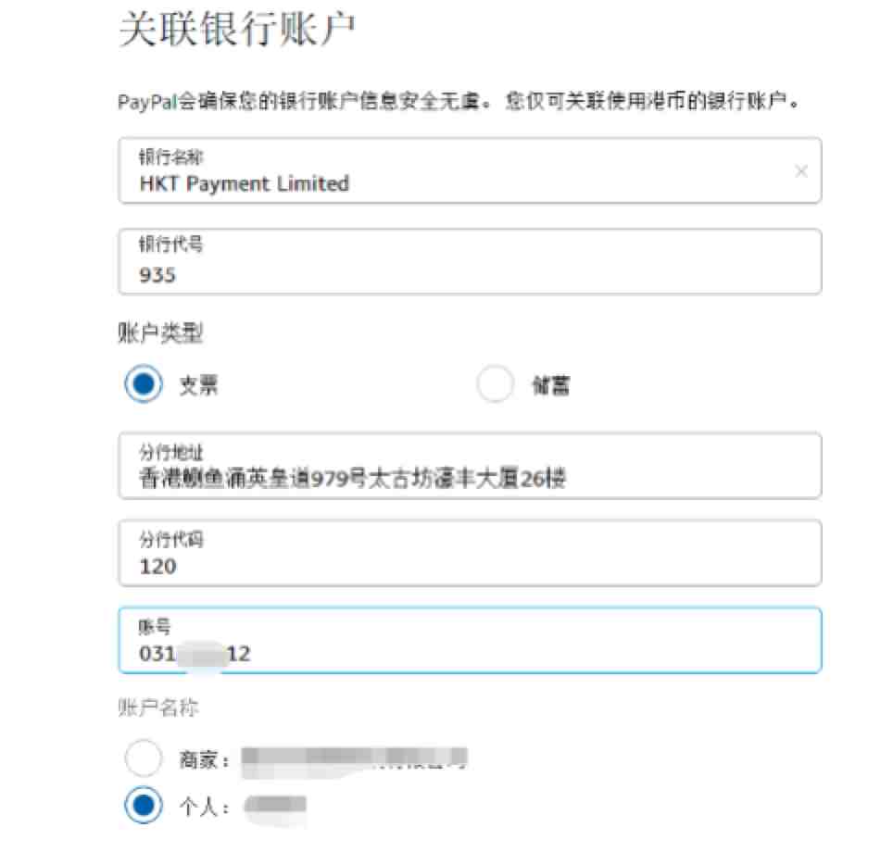Click the 关联银行账户 page heading

[x=237, y=29]
